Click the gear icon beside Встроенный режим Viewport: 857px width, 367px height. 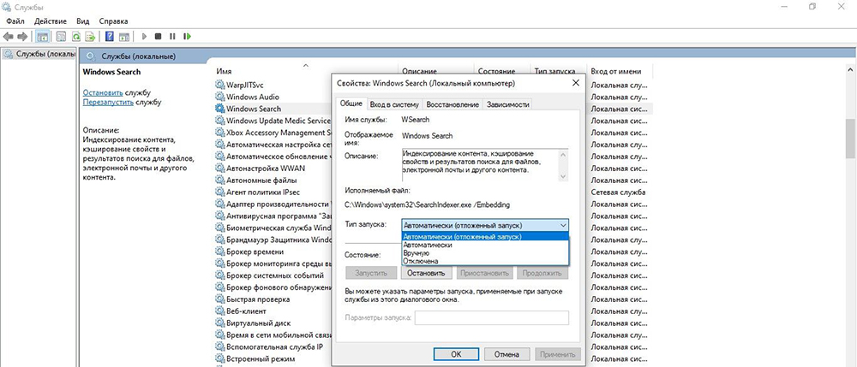219,358
